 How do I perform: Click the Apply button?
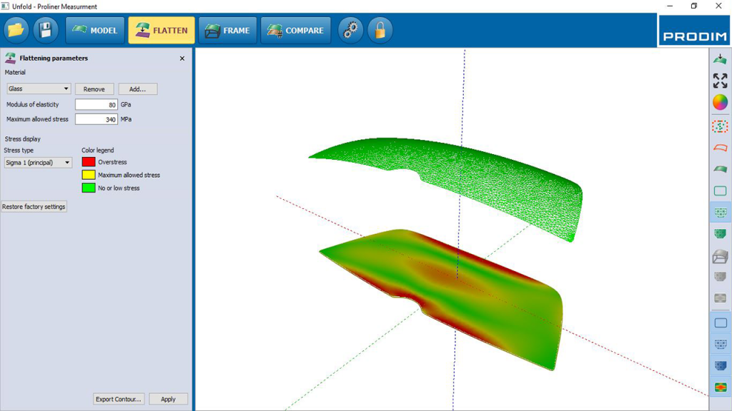coord(168,399)
